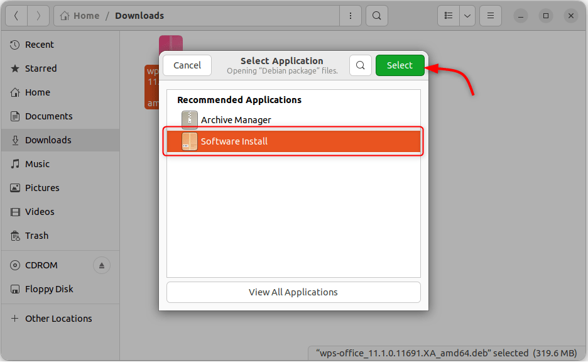Switch to list view in Files
Viewport: 588px width, 362px height.
coord(448,16)
